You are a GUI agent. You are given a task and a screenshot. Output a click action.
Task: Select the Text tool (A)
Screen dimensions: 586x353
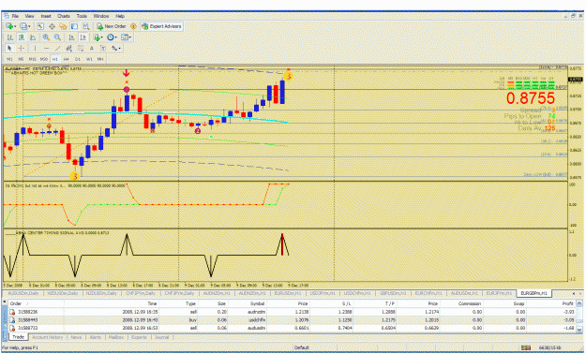[x=92, y=48]
